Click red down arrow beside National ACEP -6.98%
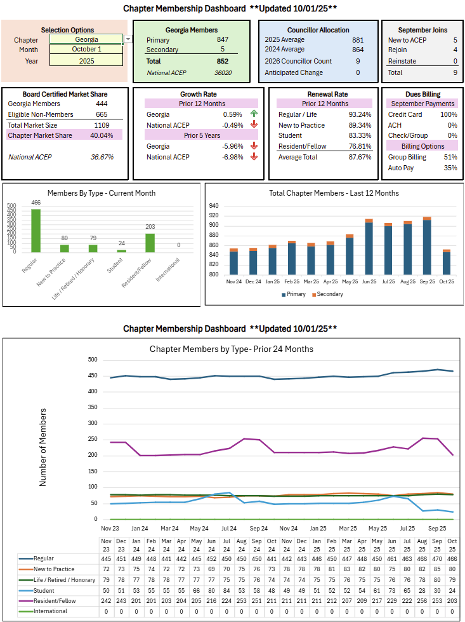This screenshot has width=465, height=622. click(254, 157)
